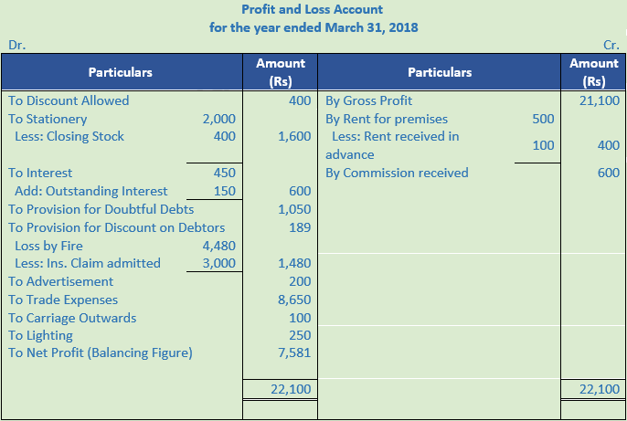Image resolution: width=627 pixels, height=421 pixels.
Task: Click the To Advertisement entry
Action: 60,281
